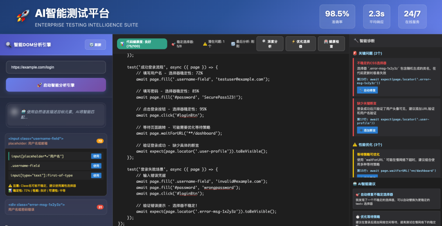This screenshot has height=226, width=442.
Task: Start analysis with 启动智能分析引擎 button
Action: pos(56,85)
